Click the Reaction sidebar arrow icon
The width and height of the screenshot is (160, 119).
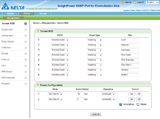click(x=26, y=84)
